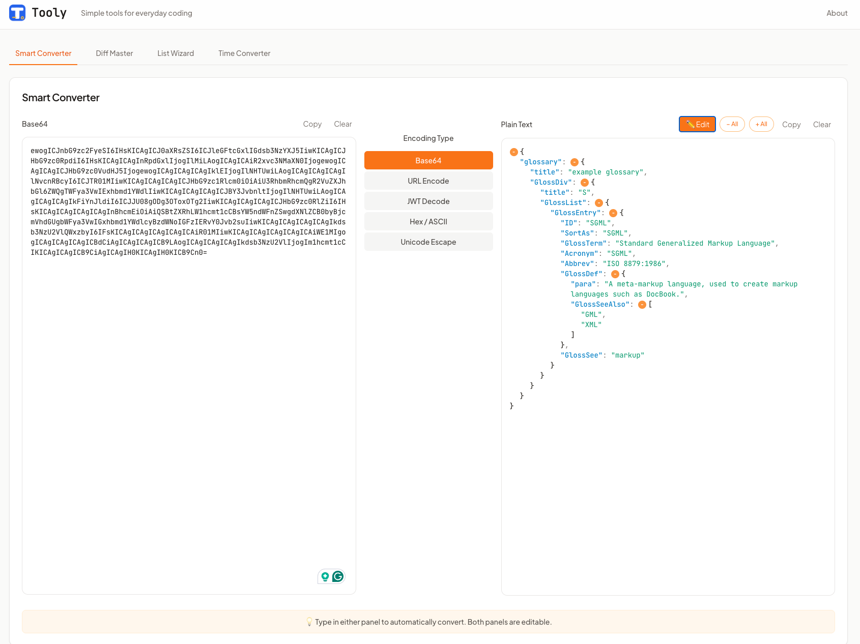This screenshot has width=860, height=644.
Task: Click inside the Base64 text area
Action: click(x=189, y=365)
